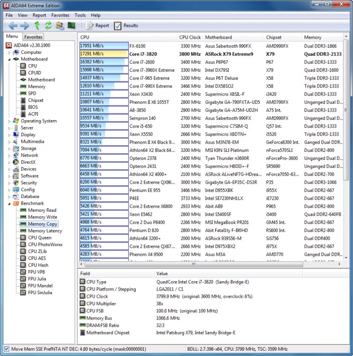Expand the Display tree node
353x356 pixels.
click(x=9, y=135)
